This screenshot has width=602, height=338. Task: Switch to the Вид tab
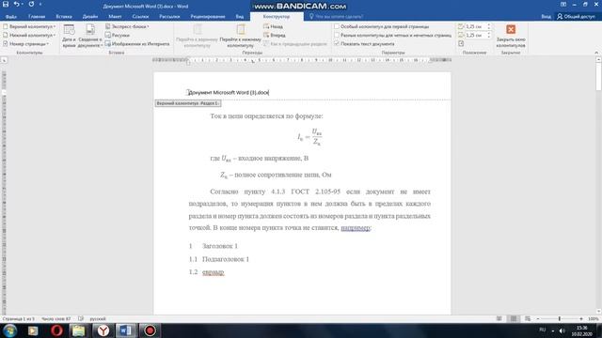pos(240,17)
